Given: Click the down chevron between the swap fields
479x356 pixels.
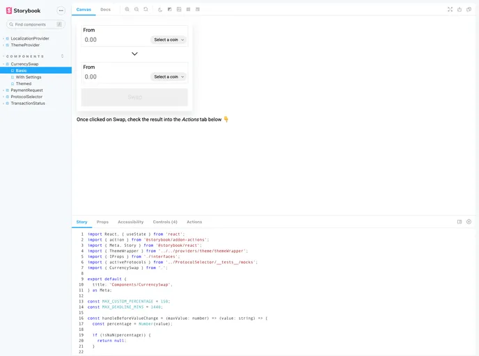Looking at the screenshot, I should 134,54.
